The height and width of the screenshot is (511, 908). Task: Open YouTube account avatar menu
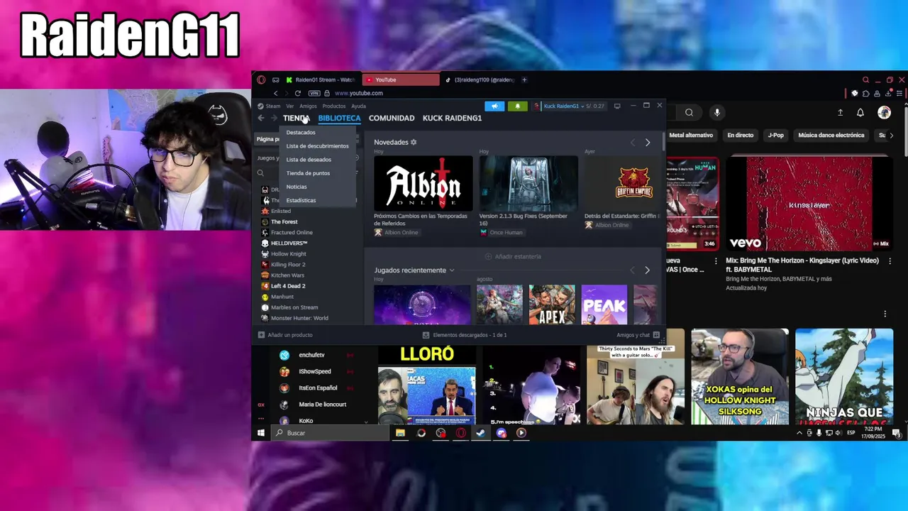[884, 112]
